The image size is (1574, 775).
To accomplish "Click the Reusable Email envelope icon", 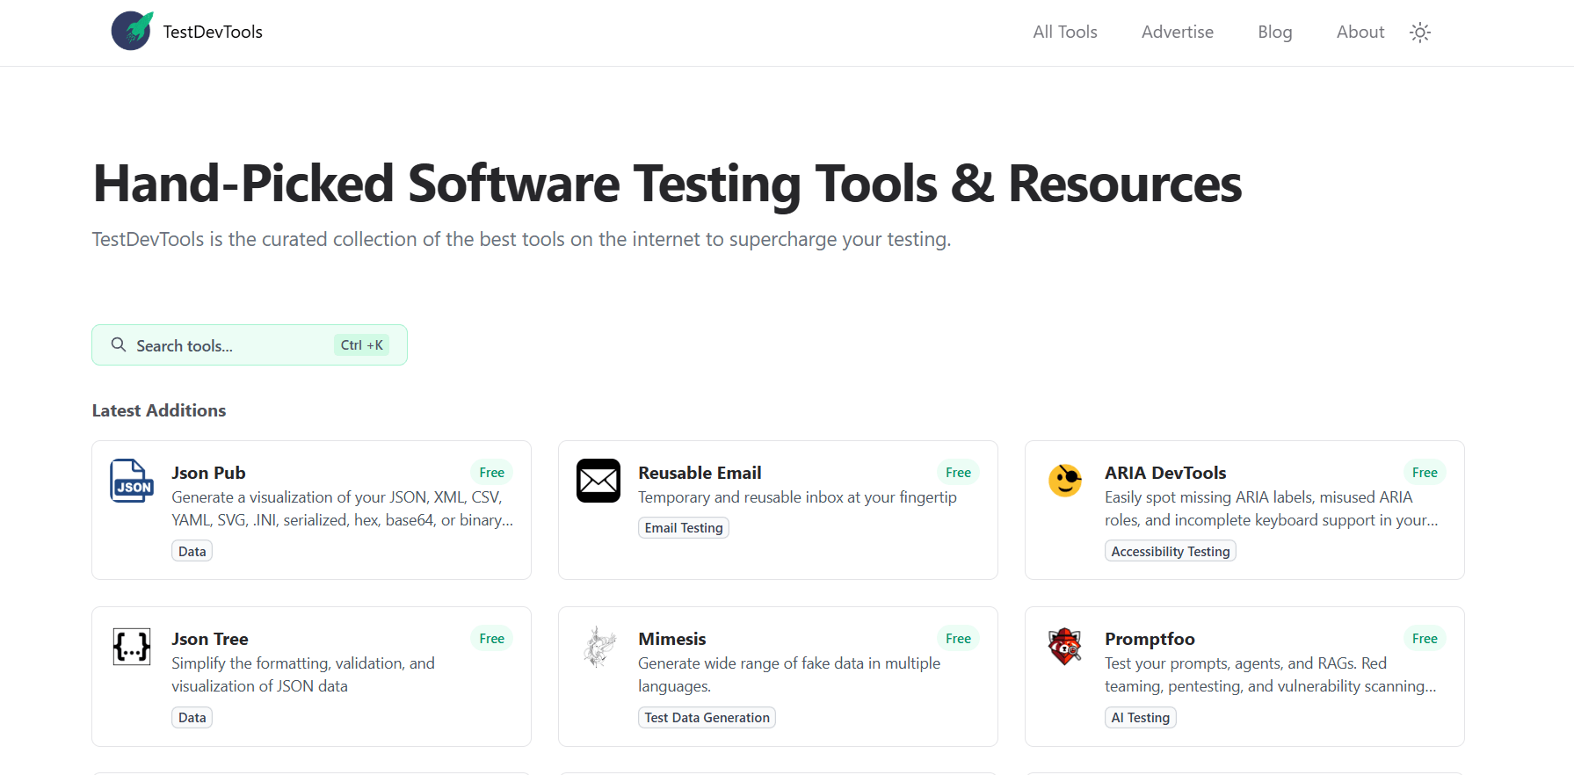I will pyautogui.click(x=598, y=481).
